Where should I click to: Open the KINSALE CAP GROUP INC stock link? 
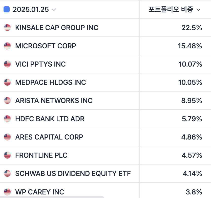tap(57, 28)
